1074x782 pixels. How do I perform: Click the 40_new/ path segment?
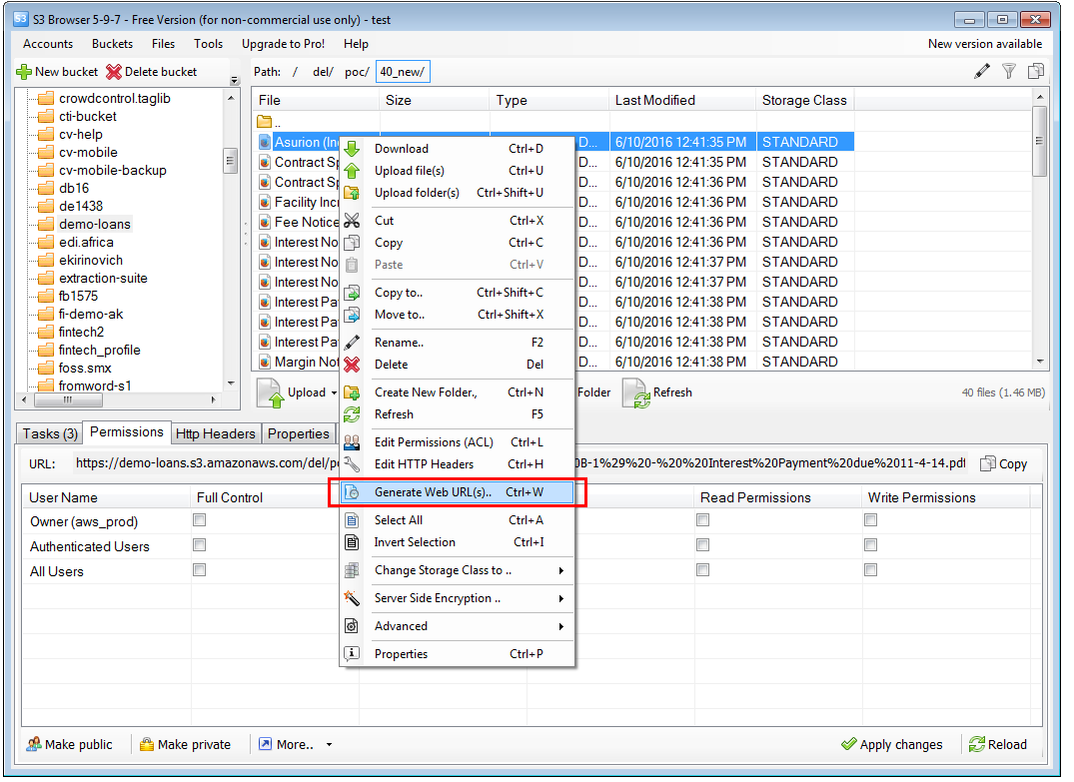[403, 72]
